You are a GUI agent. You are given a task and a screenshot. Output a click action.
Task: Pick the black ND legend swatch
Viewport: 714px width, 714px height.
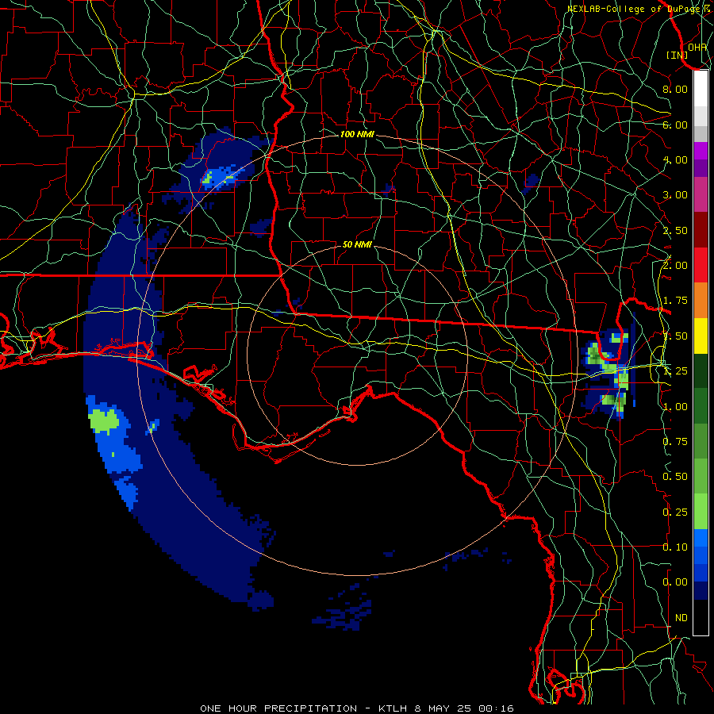[701, 617]
